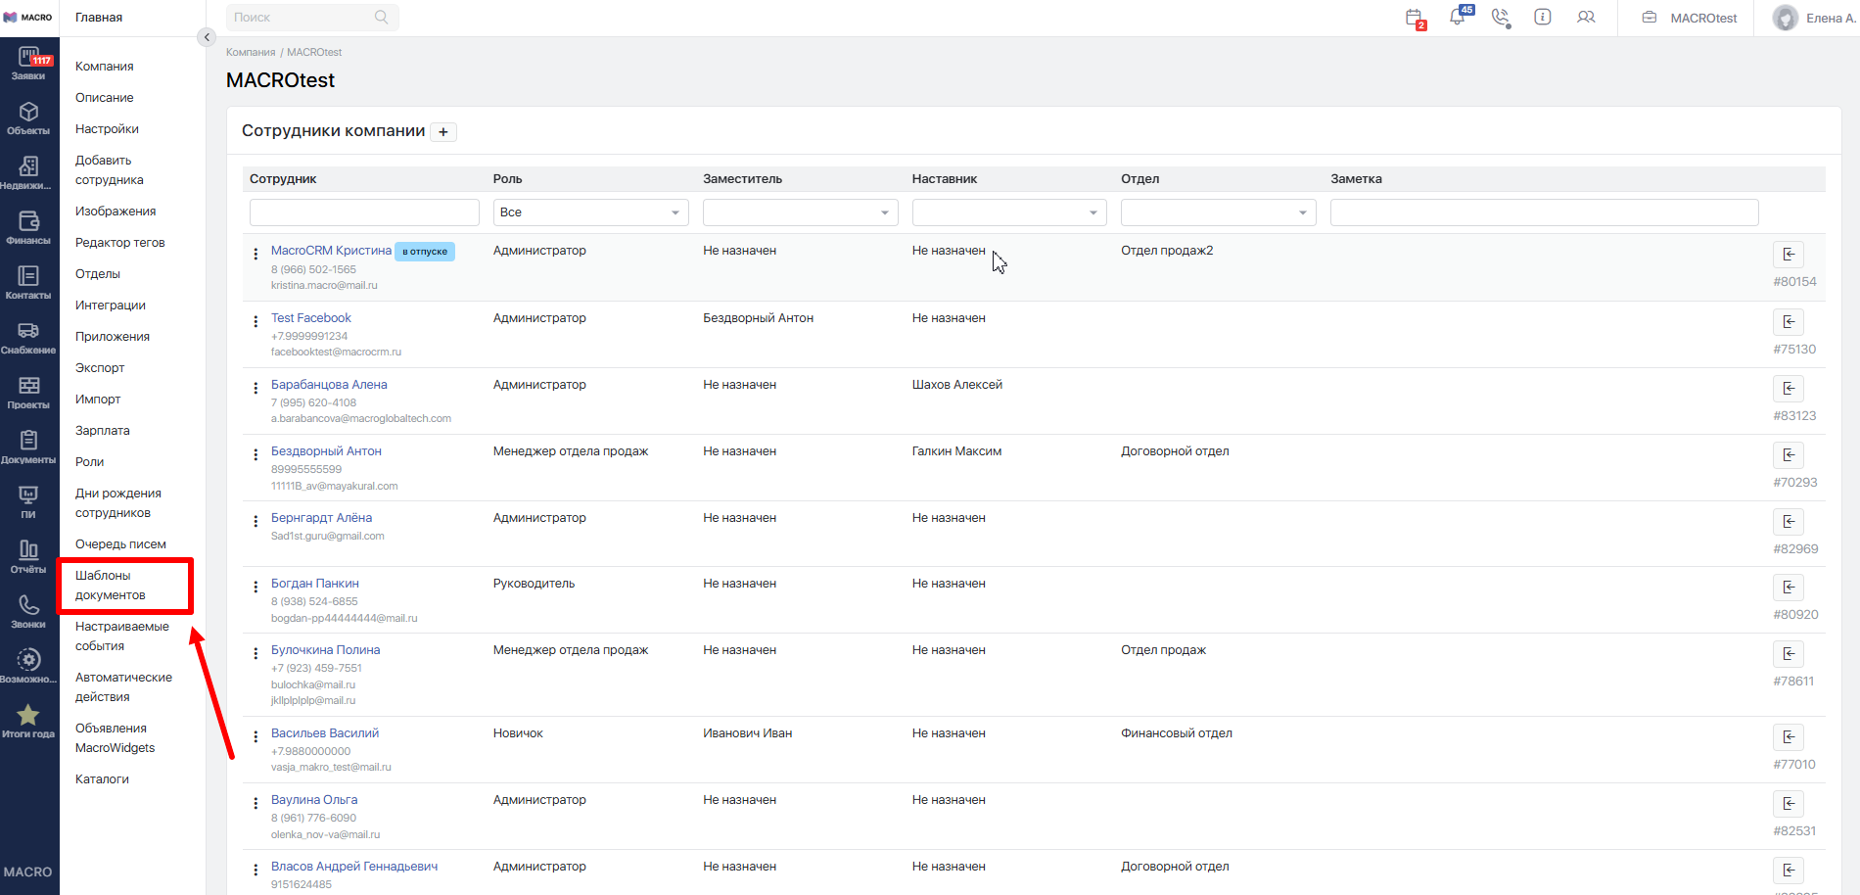Image resolution: width=1860 pixels, height=895 pixels.
Task: Go to the Финансы sidebar icon
Action: (28, 228)
